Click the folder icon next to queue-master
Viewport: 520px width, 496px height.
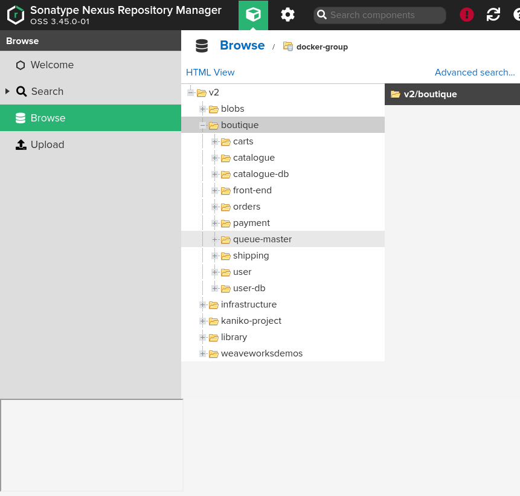coord(226,239)
